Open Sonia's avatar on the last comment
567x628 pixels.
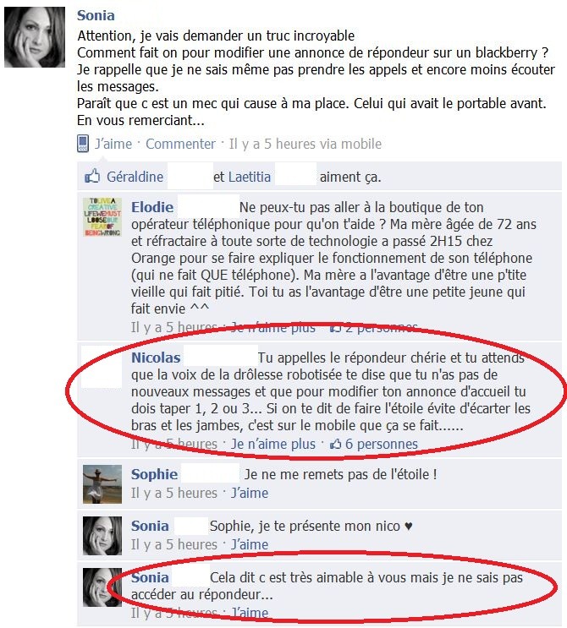pos(102,587)
